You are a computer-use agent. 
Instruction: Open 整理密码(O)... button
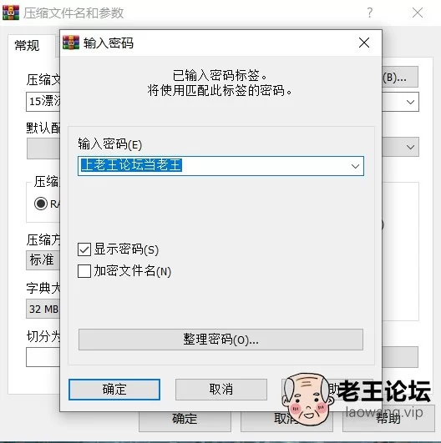tap(220, 340)
